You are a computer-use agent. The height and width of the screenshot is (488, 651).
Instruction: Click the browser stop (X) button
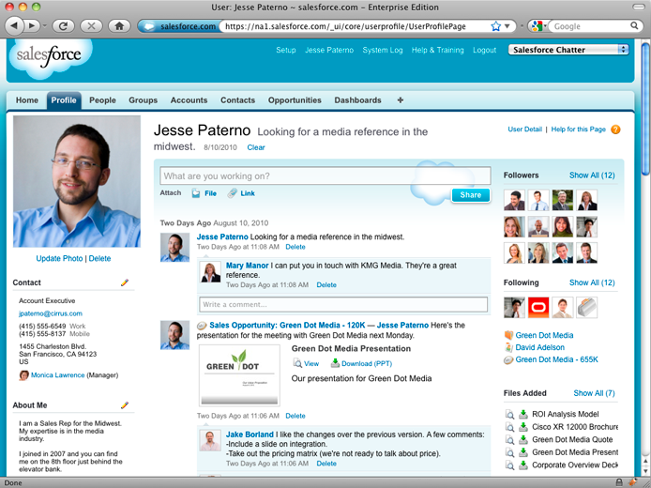[x=91, y=26]
